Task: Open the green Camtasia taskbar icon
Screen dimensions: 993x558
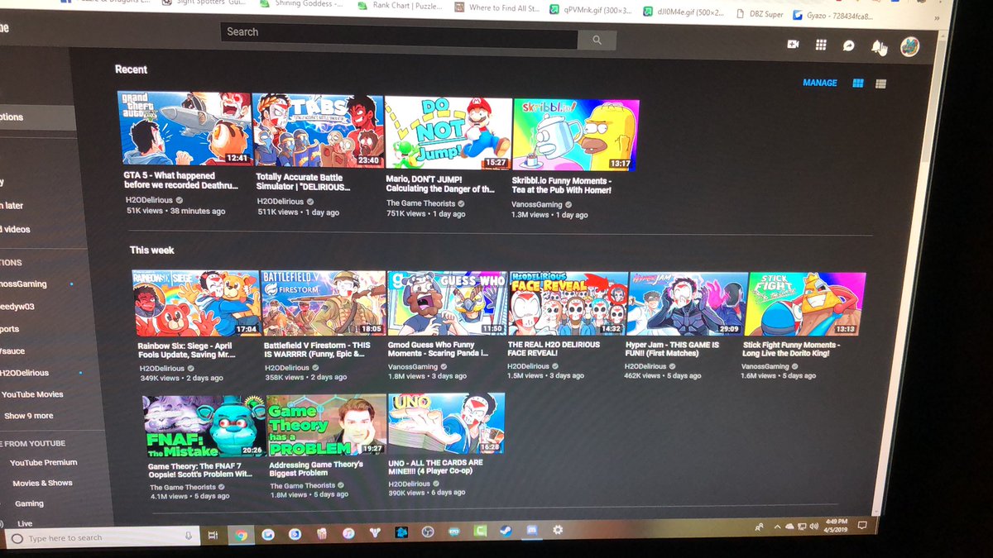Action: tap(480, 532)
